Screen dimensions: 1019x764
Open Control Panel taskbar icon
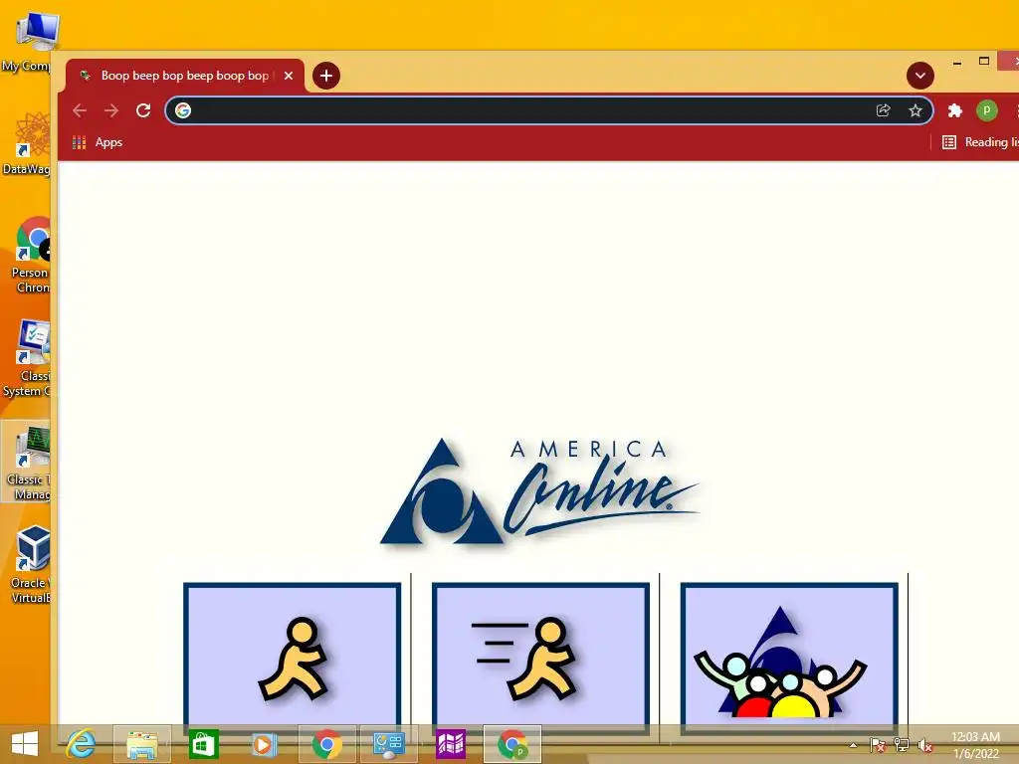point(389,744)
